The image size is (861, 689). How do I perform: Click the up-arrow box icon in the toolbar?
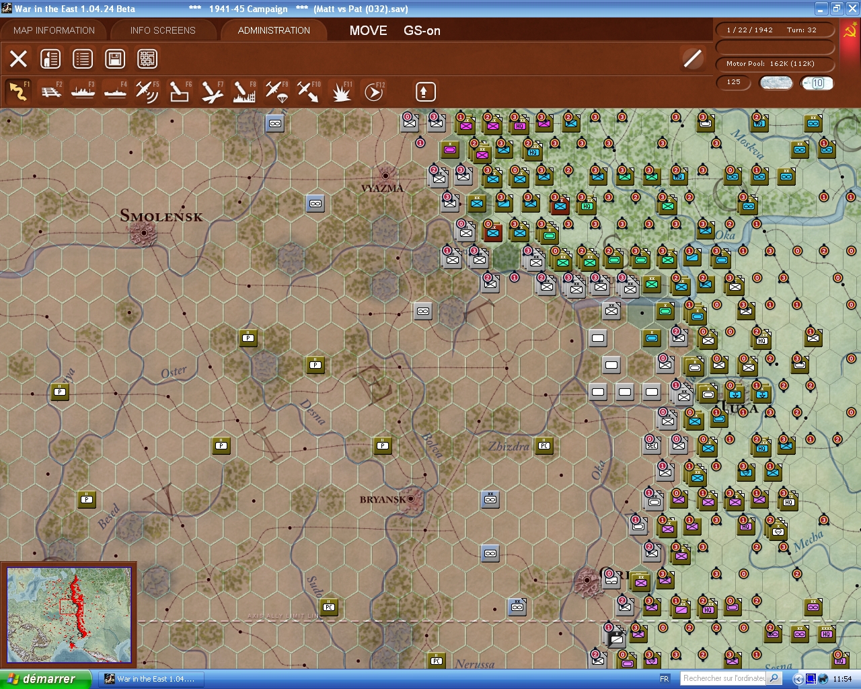point(425,92)
